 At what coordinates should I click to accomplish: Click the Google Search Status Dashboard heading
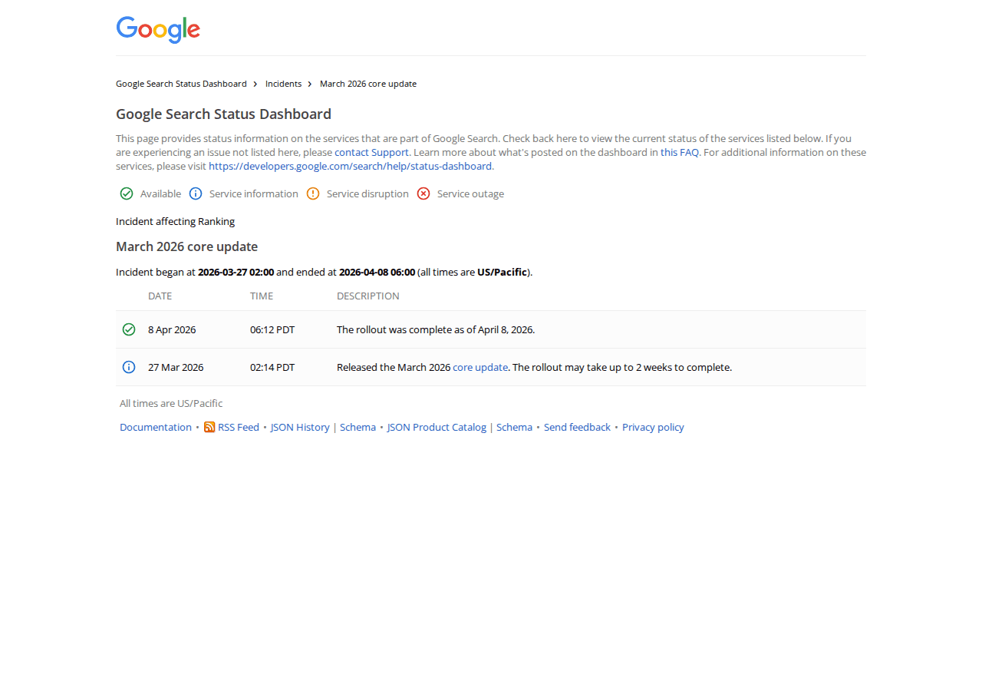[223, 114]
